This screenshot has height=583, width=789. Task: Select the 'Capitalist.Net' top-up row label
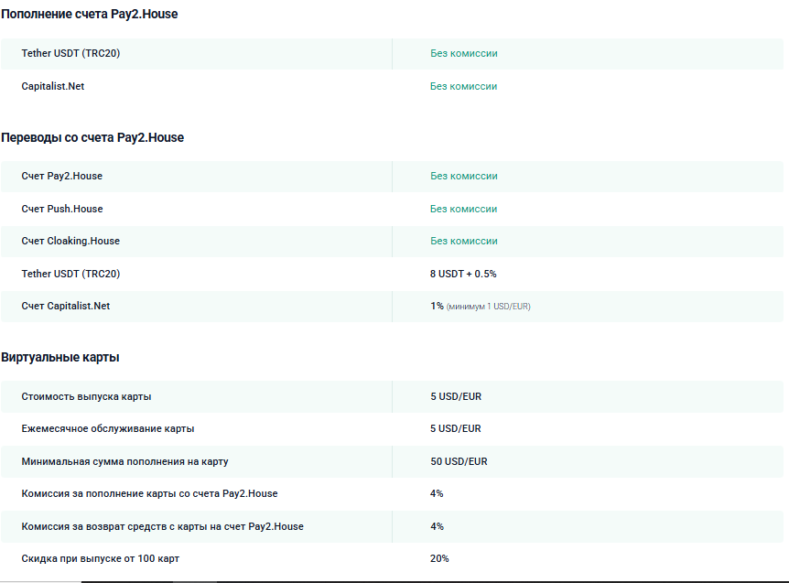point(53,86)
